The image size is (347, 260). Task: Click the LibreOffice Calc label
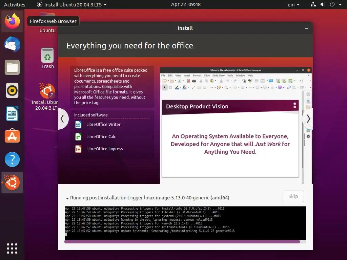pos(101,137)
